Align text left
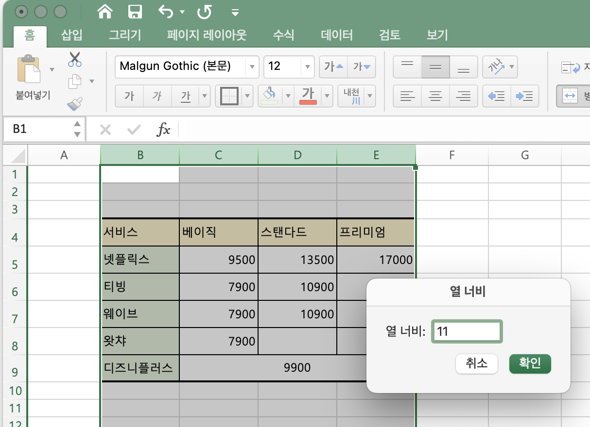Image resolution: width=590 pixels, height=427 pixels. [x=407, y=96]
